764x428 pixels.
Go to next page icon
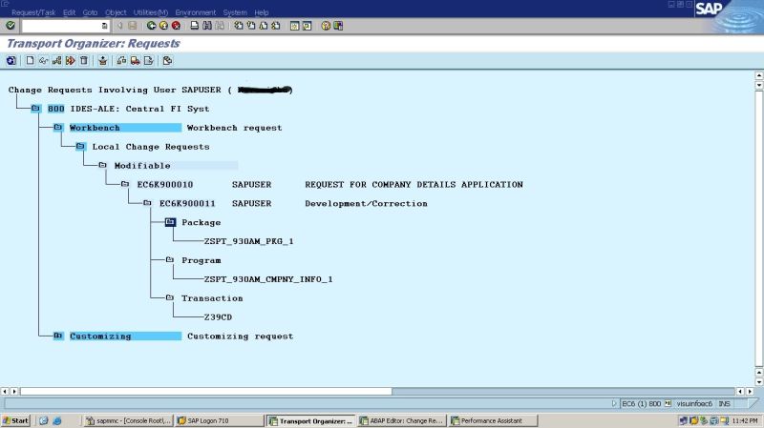point(264,26)
